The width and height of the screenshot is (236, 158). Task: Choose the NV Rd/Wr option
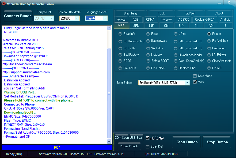tap(209, 55)
